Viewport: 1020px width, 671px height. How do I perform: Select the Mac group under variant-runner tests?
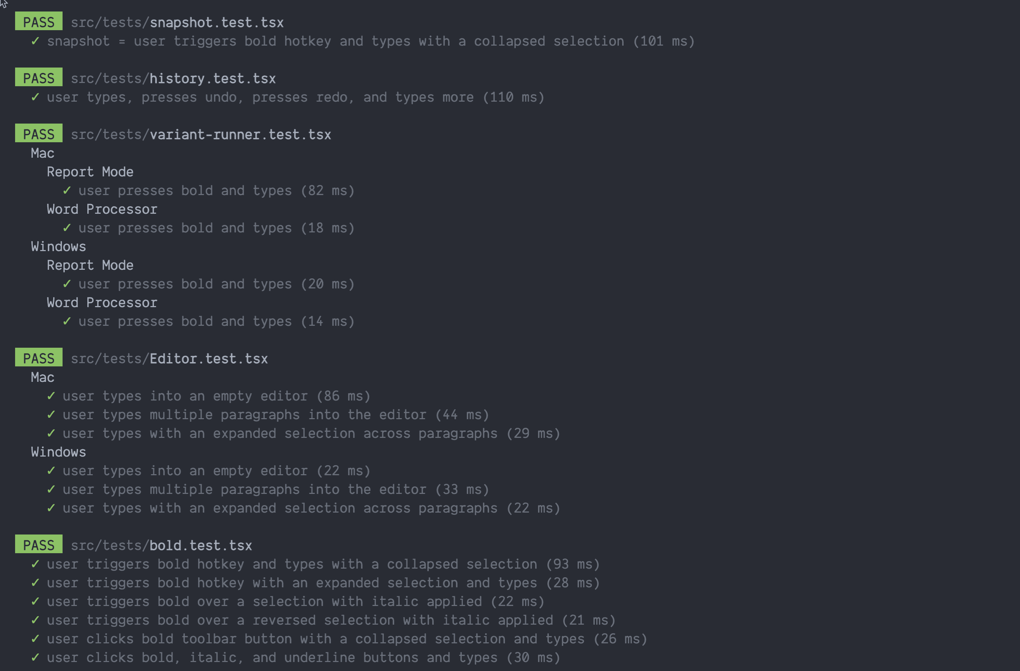click(42, 153)
